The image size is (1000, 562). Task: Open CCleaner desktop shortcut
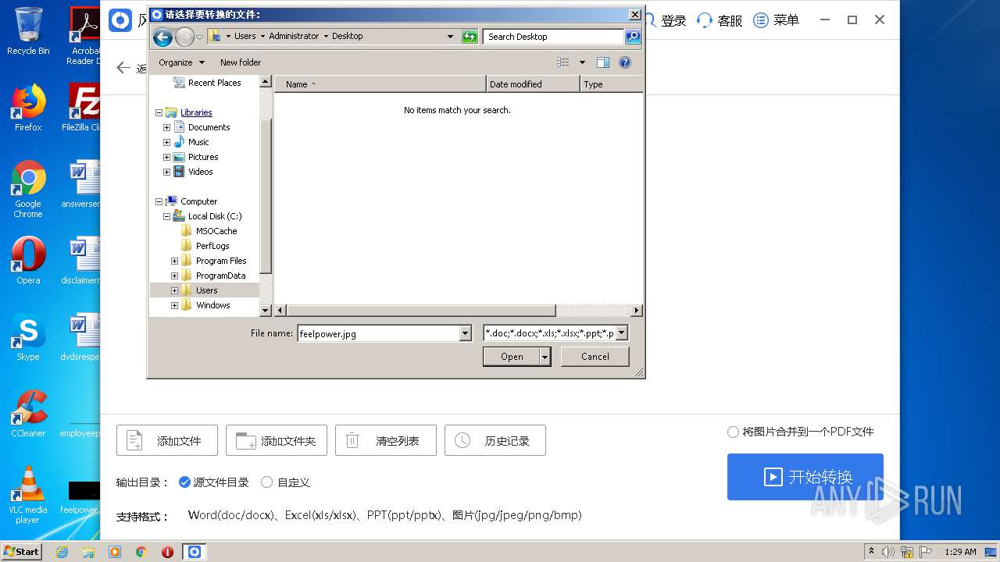(28, 414)
